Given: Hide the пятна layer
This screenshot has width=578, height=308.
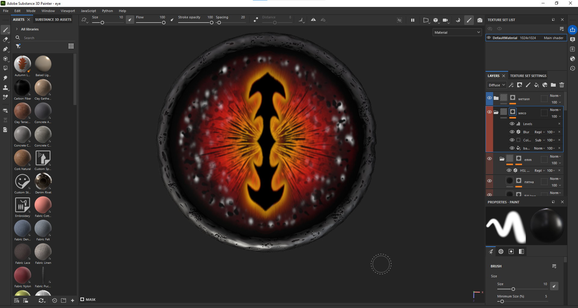Looking at the screenshot, I should pos(489,181).
